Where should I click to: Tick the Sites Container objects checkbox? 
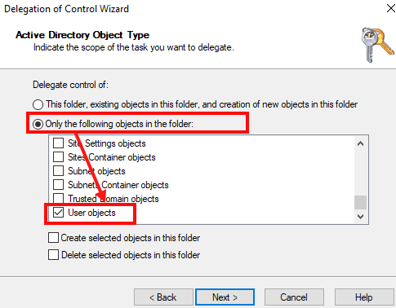(58, 157)
